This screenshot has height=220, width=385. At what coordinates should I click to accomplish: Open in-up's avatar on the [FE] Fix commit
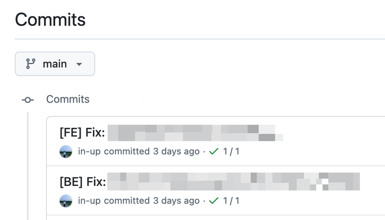click(x=66, y=151)
